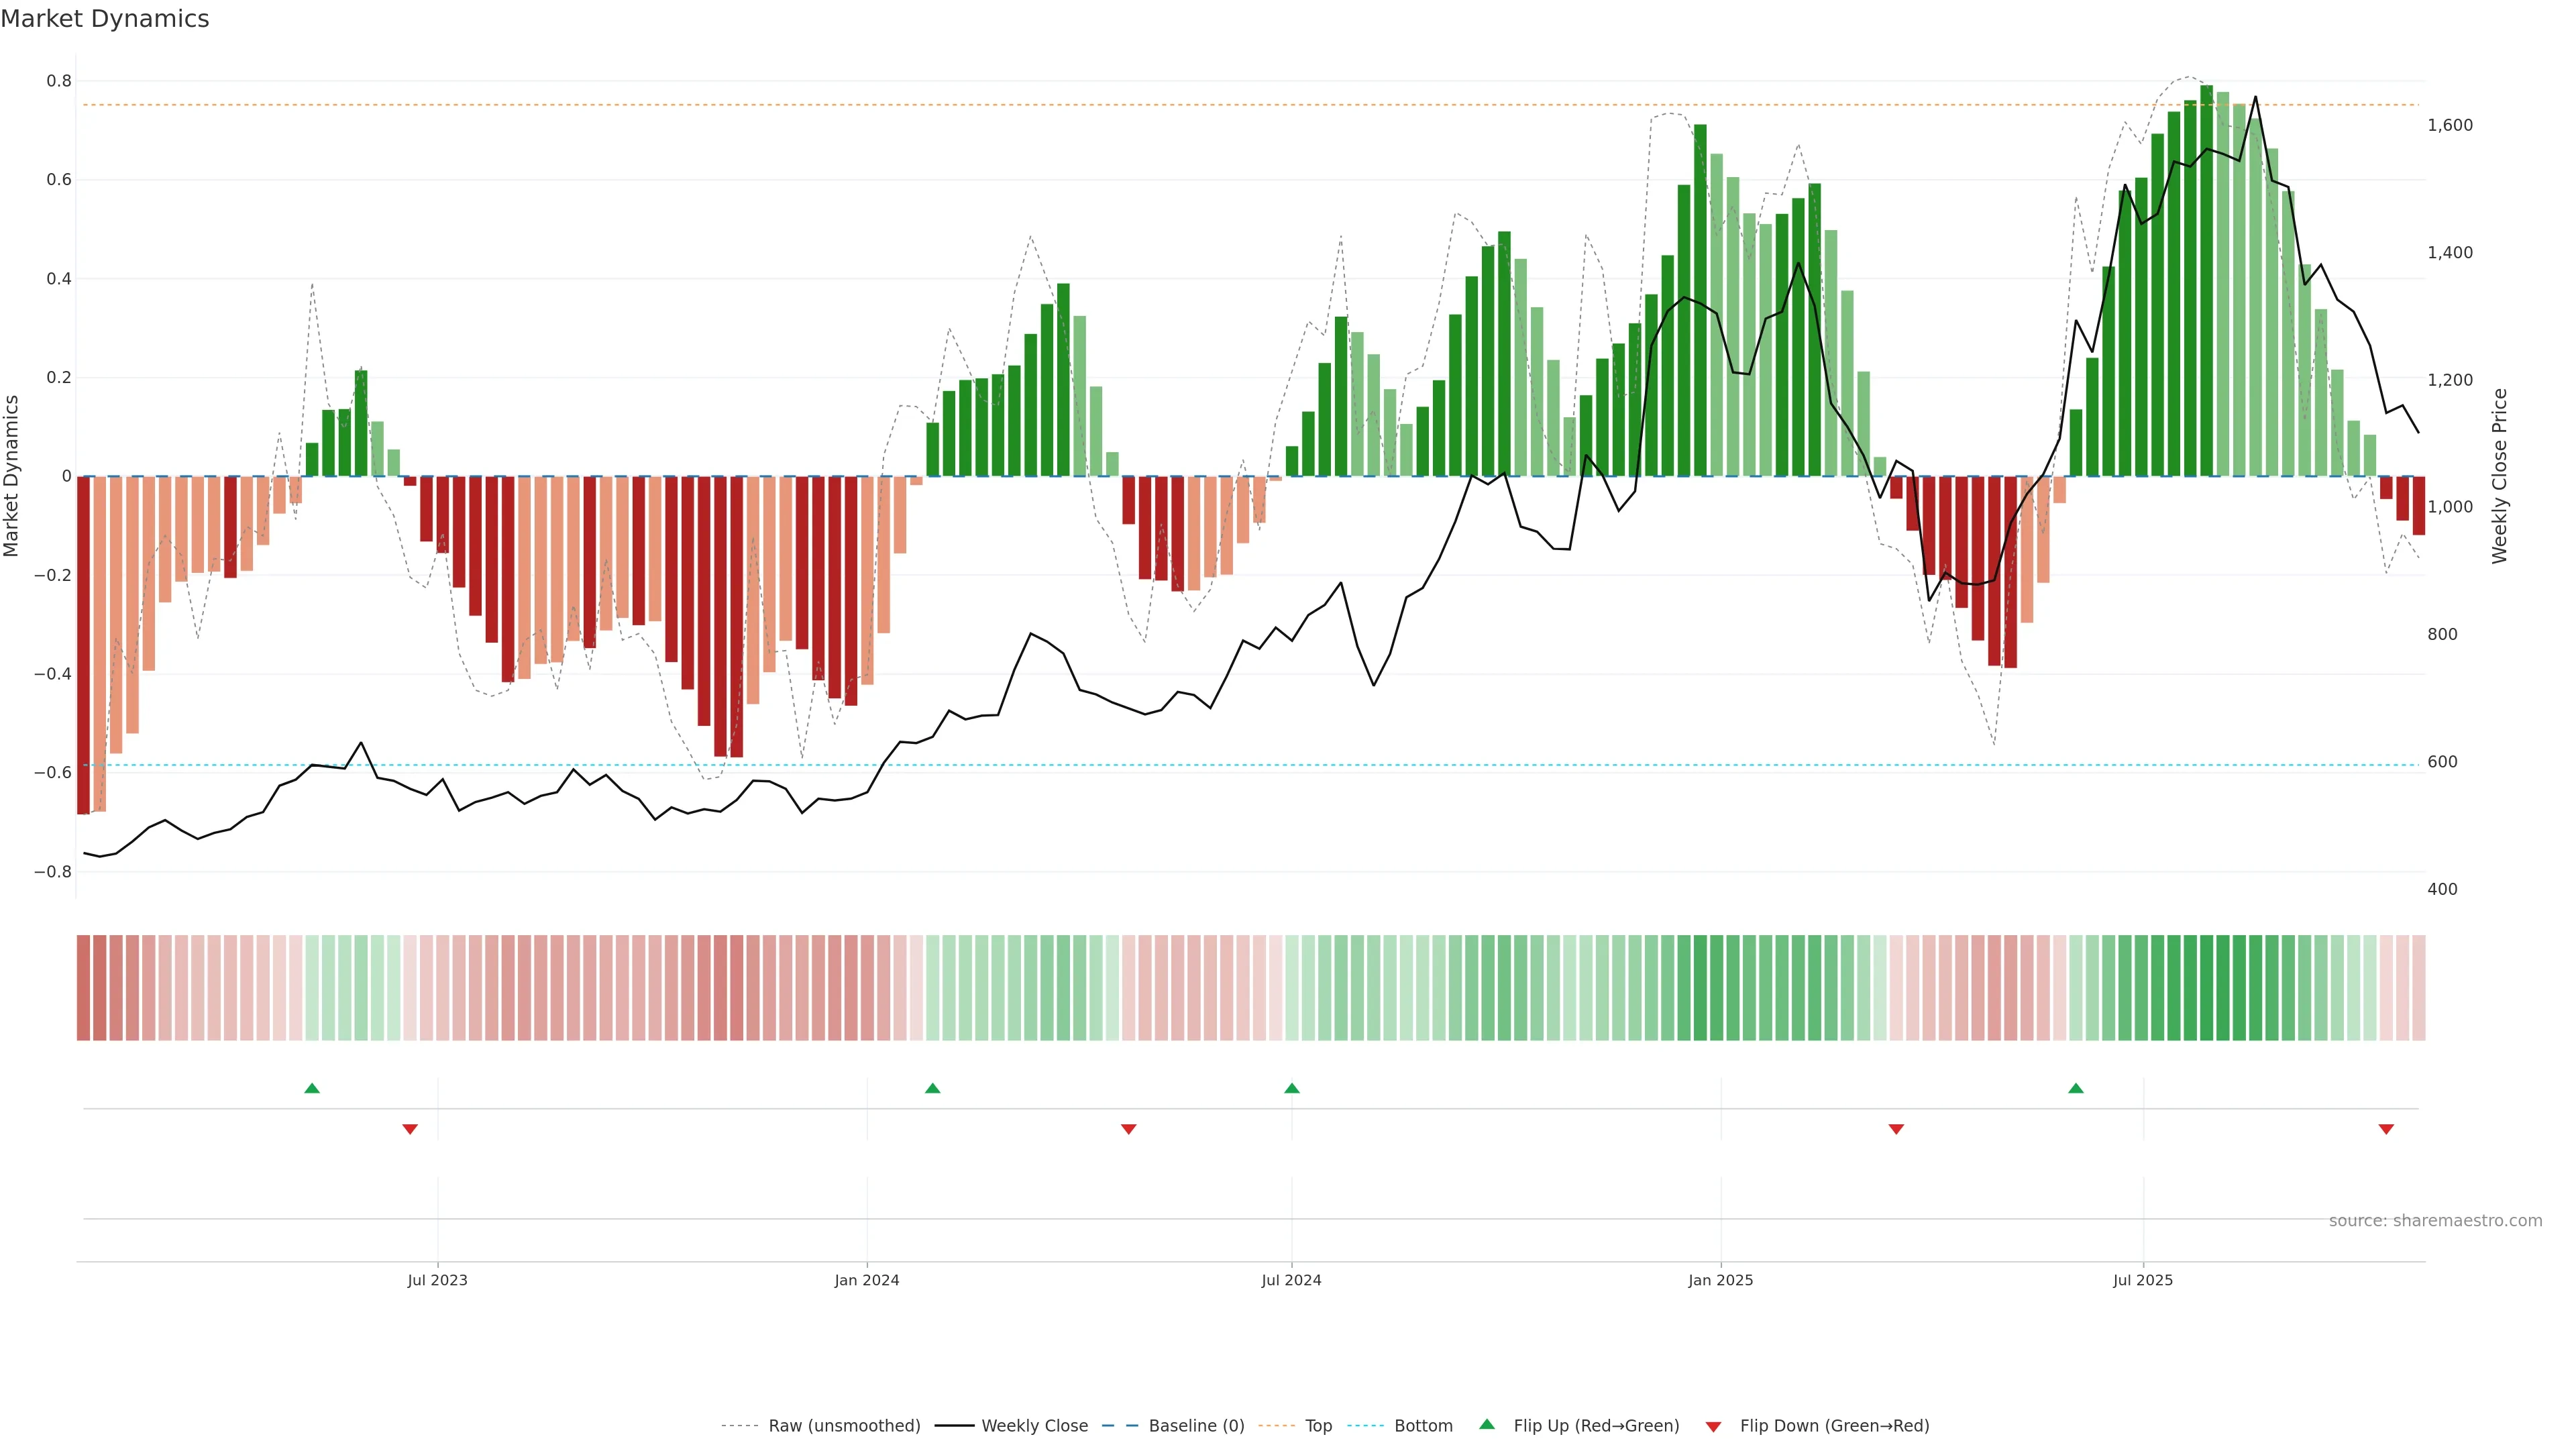Click the Flip Up marker at Jul 2024
This screenshot has height=1449, width=2576.
[x=1292, y=1088]
